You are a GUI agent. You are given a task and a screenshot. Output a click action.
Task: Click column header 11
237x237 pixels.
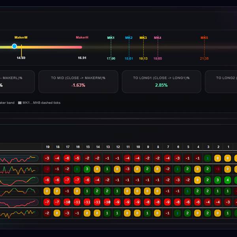[128, 147]
